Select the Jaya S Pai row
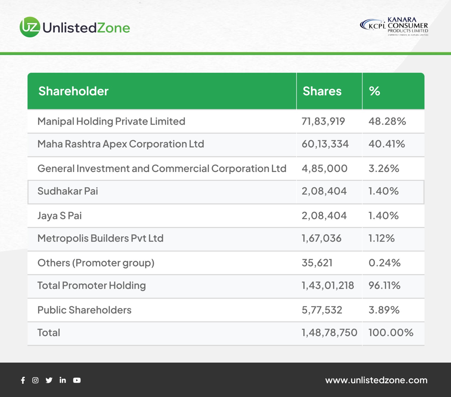 click(x=59, y=216)
